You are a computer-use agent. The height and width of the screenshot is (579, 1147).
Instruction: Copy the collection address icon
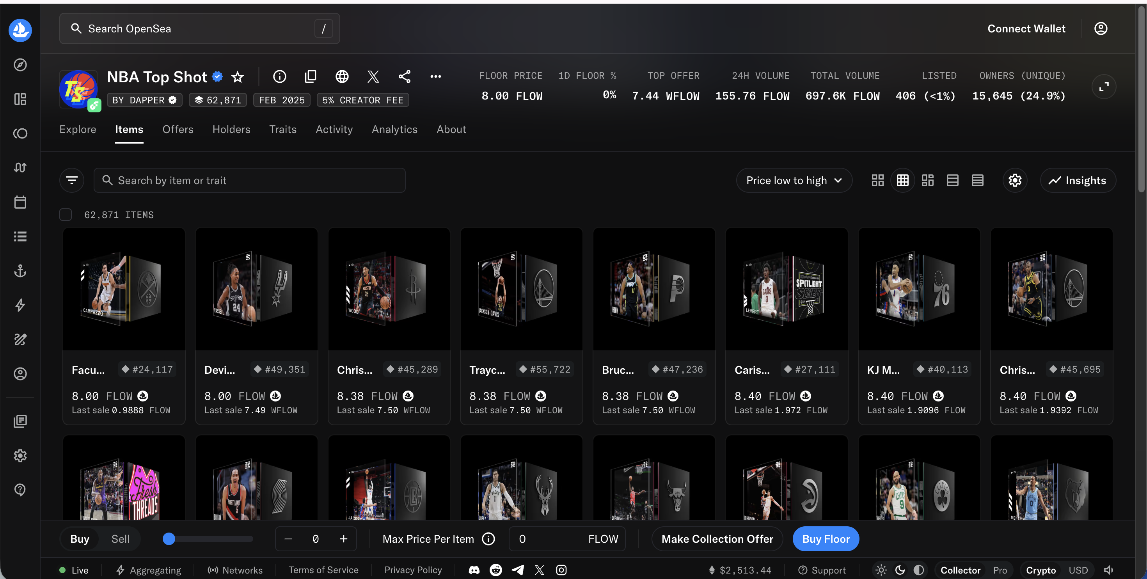click(311, 76)
